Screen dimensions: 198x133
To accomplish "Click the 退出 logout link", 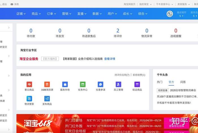I will click(x=4, y=4).
